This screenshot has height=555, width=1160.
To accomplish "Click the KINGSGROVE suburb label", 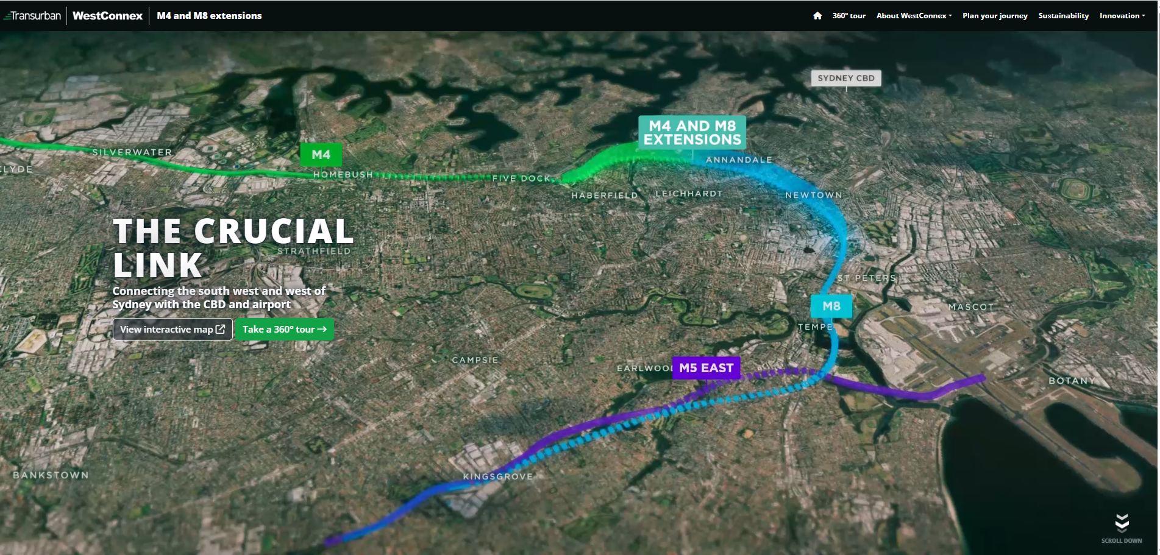I will [x=497, y=476].
